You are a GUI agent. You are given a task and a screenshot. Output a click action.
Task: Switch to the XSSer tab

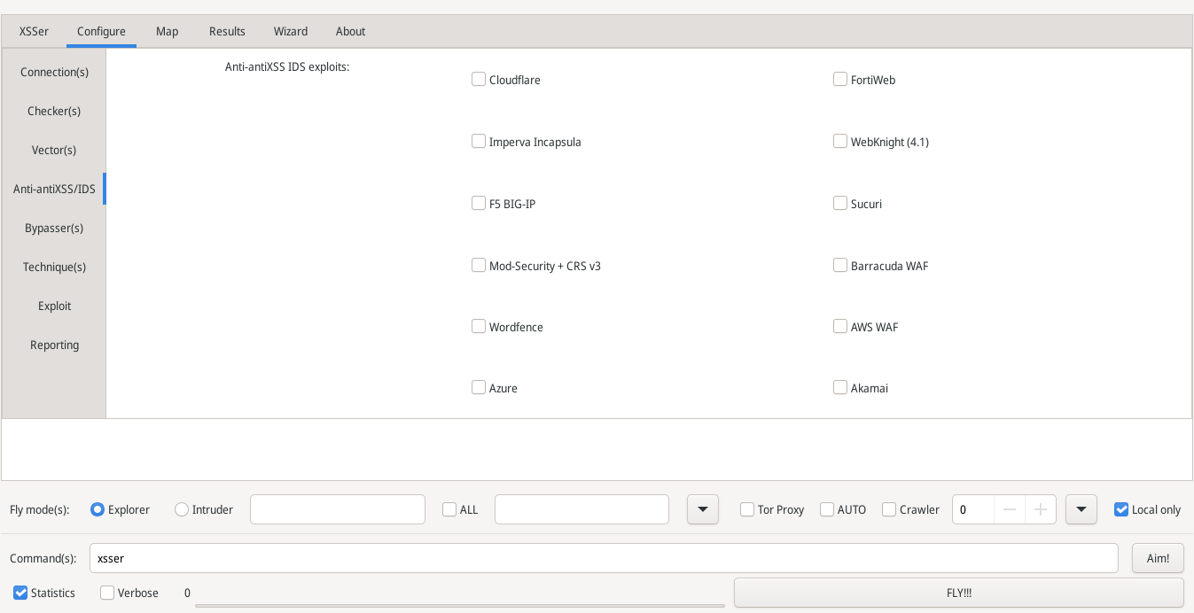tap(34, 31)
